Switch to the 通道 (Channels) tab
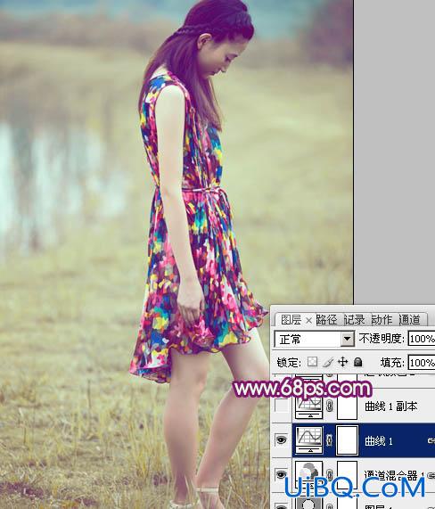The width and height of the screenshot is (435, 509). click(409, 320)
